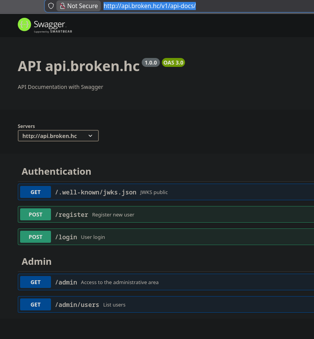This screenshot has height=339, width=314.
Task: Click the OAS 3.0 badge
Action: pos(173,63)
